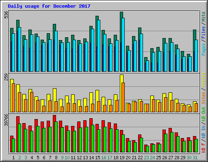
Task: Click the orange Sites bar for day 1
Action: [13, 98]
